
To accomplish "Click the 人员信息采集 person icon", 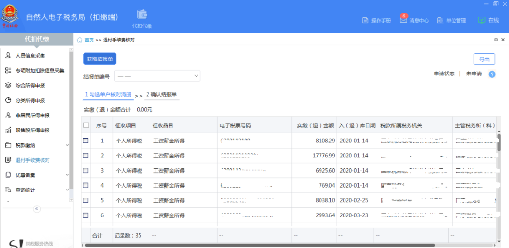I will click(x=8, y=56).
